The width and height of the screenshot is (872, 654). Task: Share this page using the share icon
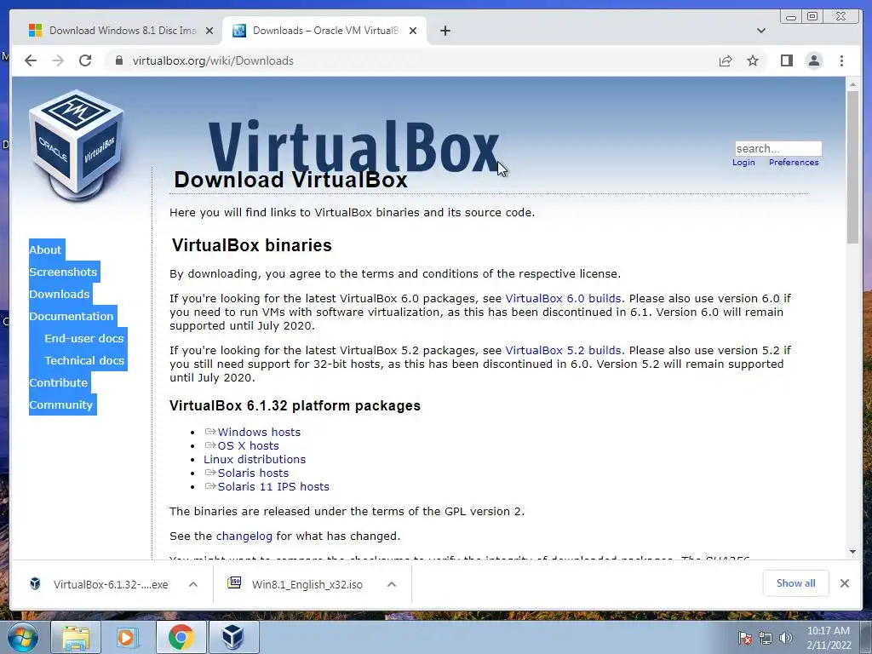point(726,60)
